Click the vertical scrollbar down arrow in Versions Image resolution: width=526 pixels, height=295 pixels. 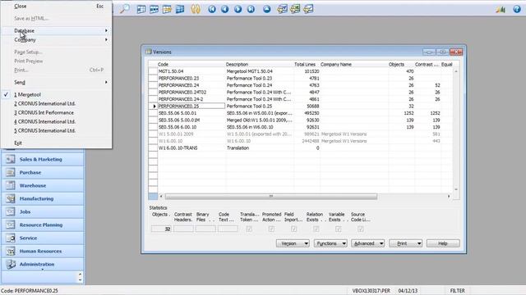pos(456,189)
